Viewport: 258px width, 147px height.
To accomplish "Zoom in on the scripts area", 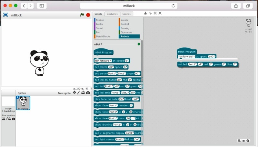I will coord(248,141).
